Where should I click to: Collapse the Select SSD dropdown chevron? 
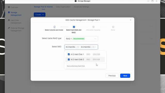[95, 47]
